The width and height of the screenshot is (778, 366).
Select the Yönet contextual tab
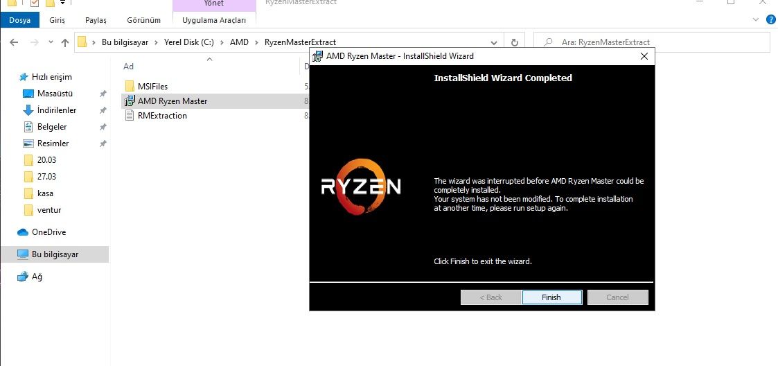pyautogui.click(x=214, y=4)
